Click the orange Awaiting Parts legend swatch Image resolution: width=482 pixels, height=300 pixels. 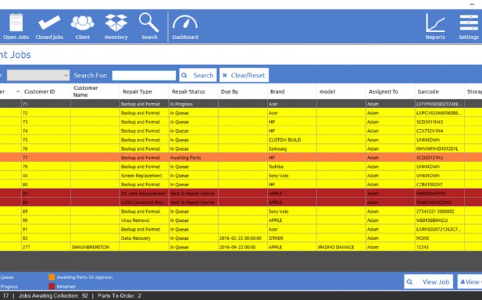[51, 277]
